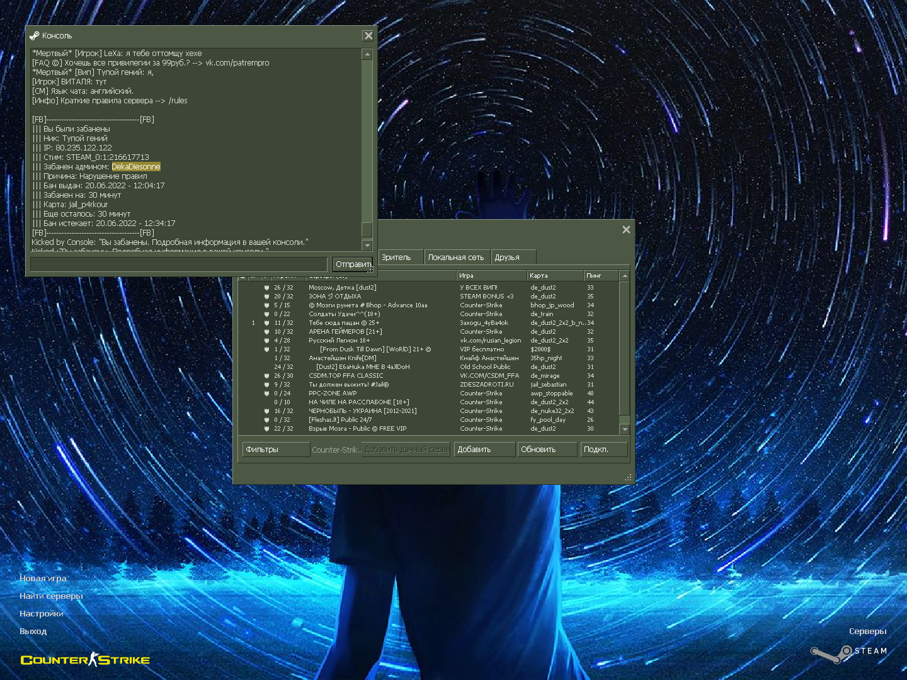The image size is (907, 680).
Task: Click the shield icon of CSDM.TOP FFA CLASSIC
Action: (x=267, y=376)
